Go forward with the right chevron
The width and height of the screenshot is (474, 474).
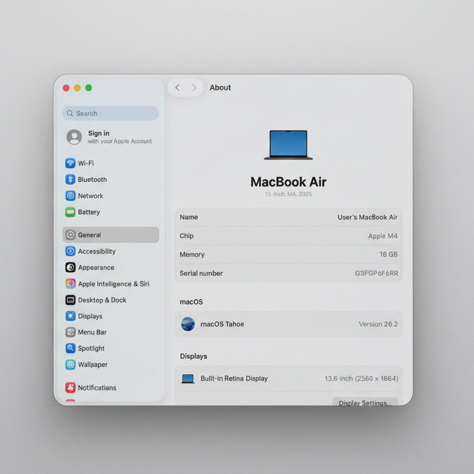pos(194,87)
